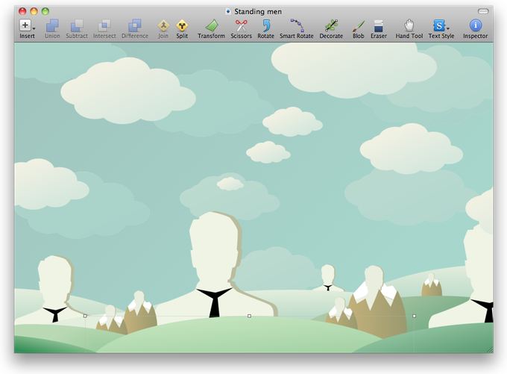Click the left selection handle on the hill

click(x=85, y=316)
